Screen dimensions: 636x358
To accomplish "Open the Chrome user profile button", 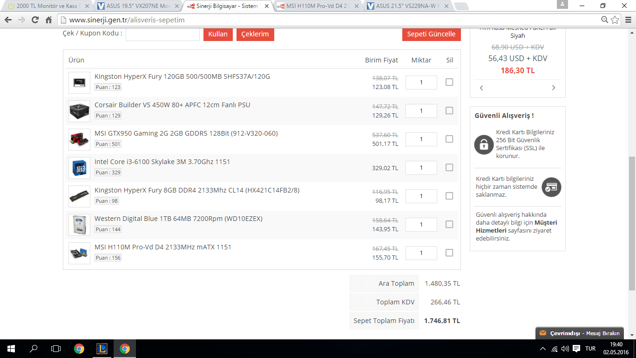I will (x=562, y=5).
